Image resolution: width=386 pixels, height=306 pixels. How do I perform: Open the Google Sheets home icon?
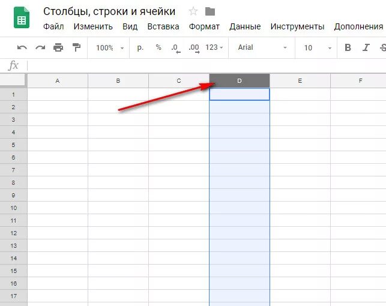point(22,17)
